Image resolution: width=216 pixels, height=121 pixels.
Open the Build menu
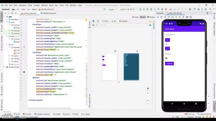point(51,5)
